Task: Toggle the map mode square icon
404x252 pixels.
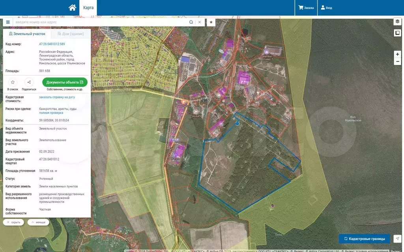Action: [397, 33]
